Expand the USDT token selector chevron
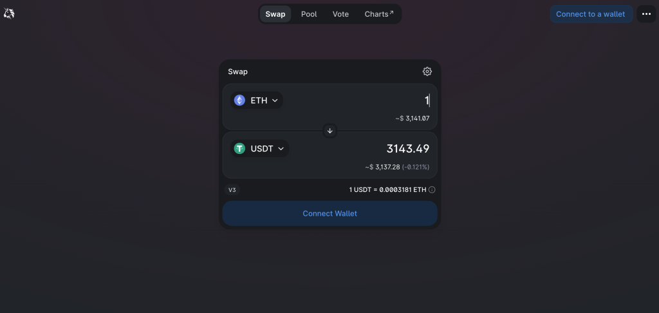Screen dimensions: 659x313 coord(281,149)
